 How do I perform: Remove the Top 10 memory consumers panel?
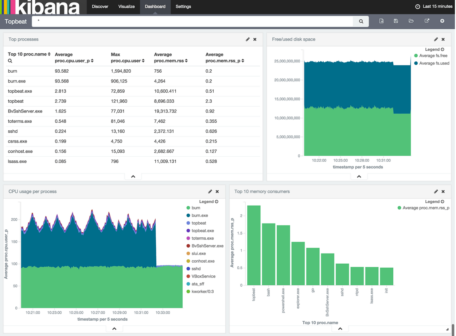point(443,191)
